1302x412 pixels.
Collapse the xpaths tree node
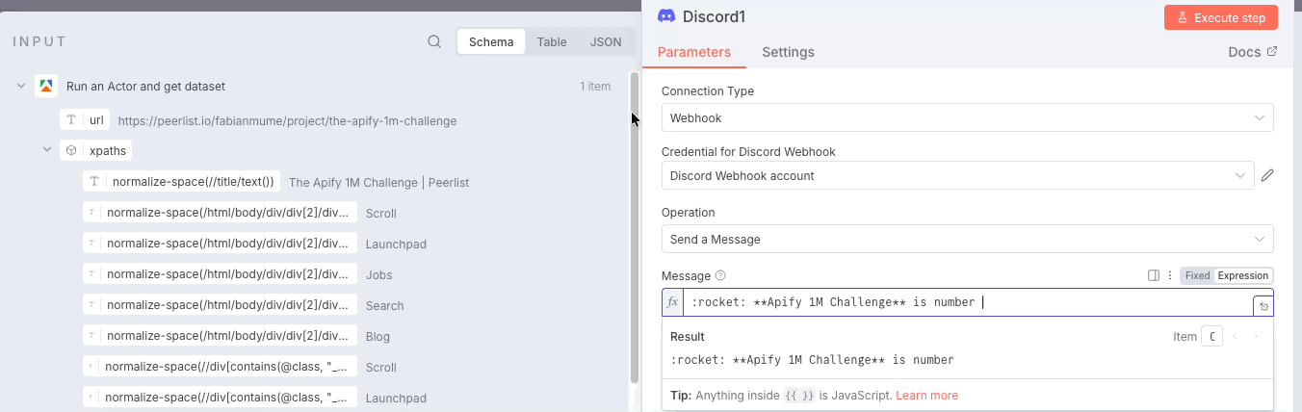(x=46, y=151)
